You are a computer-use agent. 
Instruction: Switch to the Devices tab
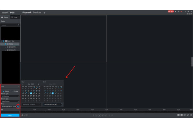pos(37,12)
